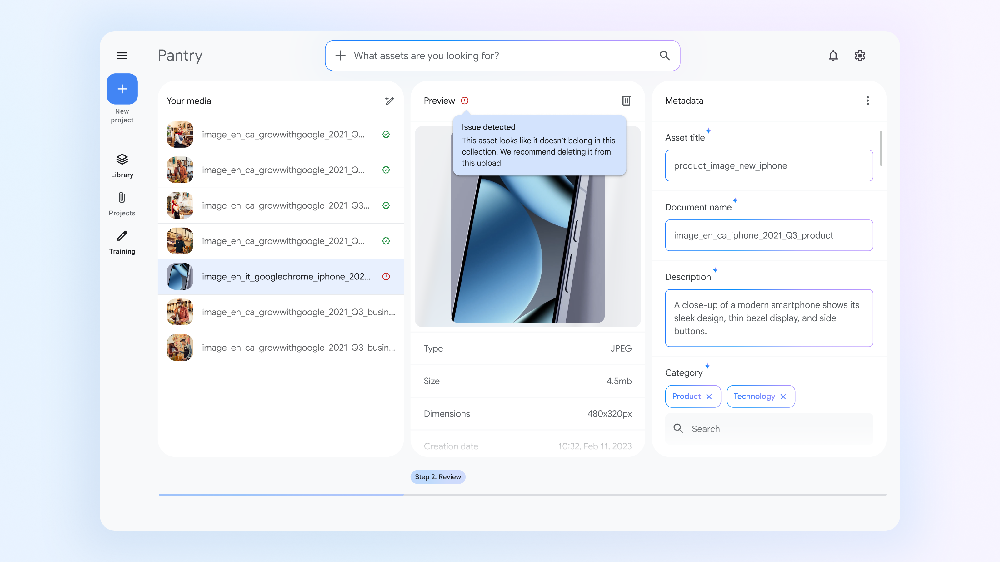Click the red warning icon next to Preview
Image resolution: width=1000 pixels, height=562 pixels.
pyautogui.click(x=465, y=101)
